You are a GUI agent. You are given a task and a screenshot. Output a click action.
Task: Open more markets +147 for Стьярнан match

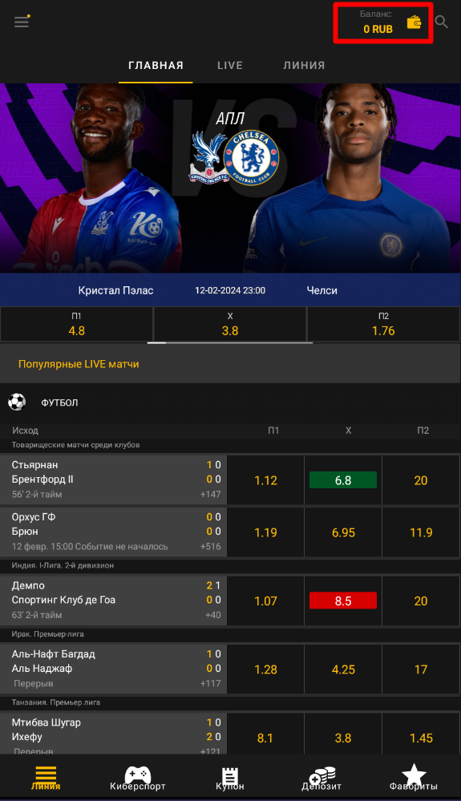coord(210,494)
